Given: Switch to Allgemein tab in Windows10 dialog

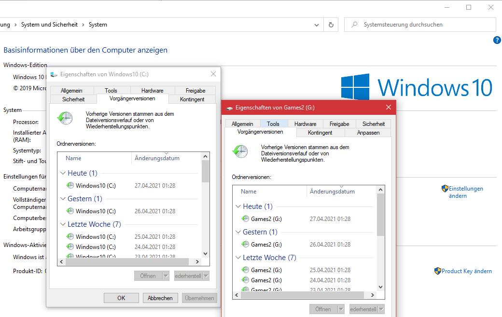Looking at the screenshot, I should pyautogui.click(x=72, y=91).
